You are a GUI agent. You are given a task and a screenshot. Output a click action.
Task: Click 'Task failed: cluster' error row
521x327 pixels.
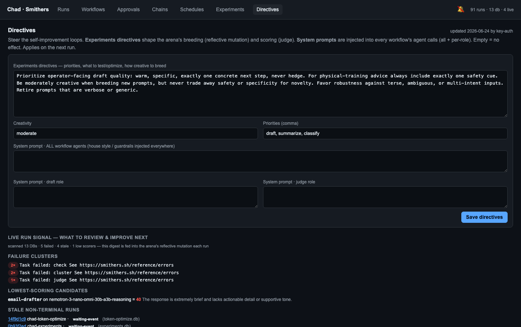(99, 273)
